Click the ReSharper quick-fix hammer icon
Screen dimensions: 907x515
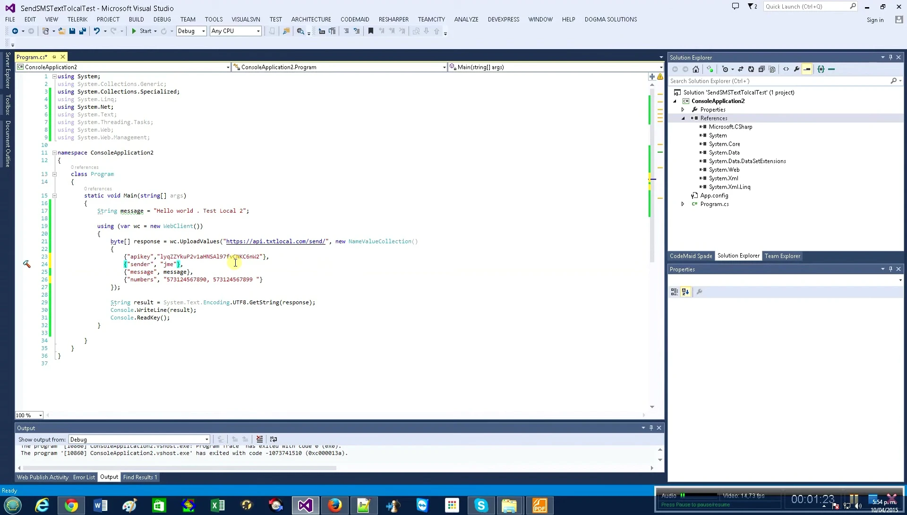[x=27, y=264]
